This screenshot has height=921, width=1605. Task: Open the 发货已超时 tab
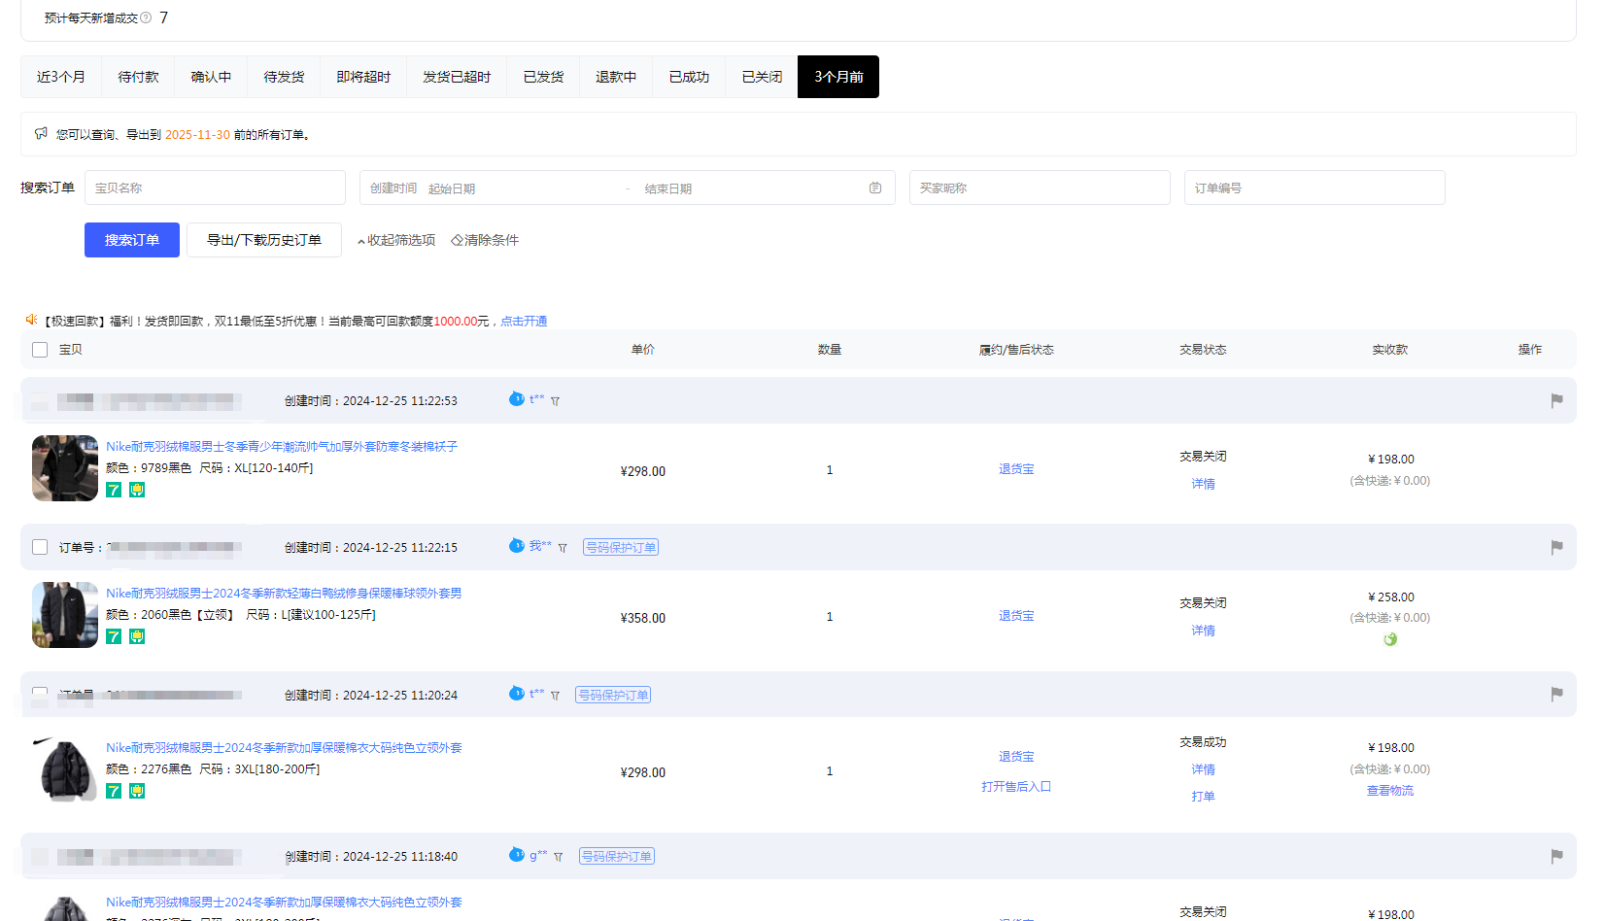tap(457, 77)
